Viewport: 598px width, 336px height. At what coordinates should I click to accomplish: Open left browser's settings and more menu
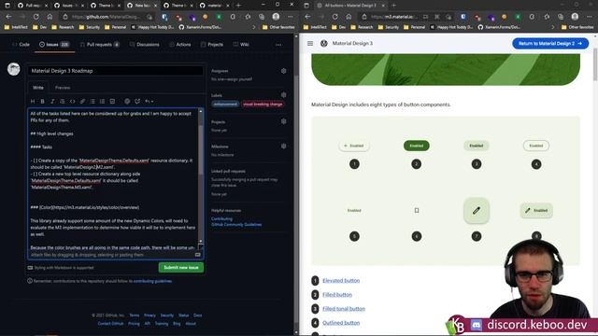(291, 17)
